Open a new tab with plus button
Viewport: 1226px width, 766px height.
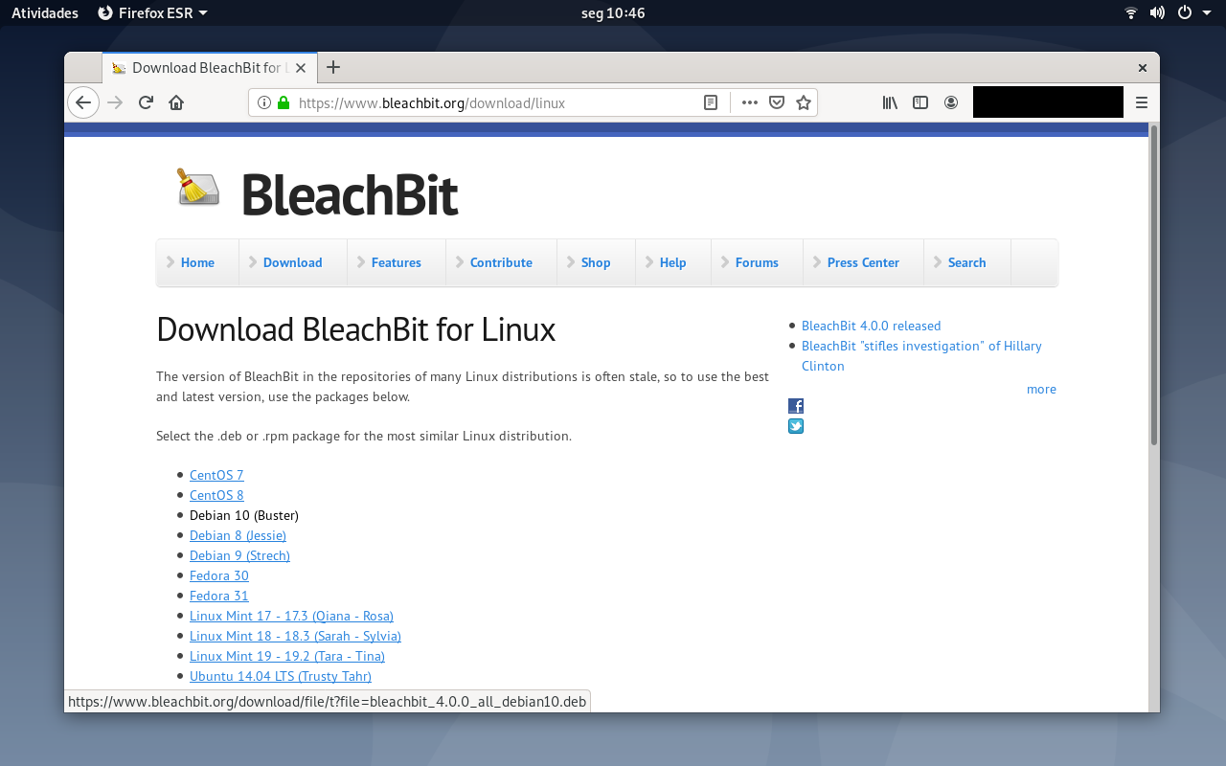point(333,67)
